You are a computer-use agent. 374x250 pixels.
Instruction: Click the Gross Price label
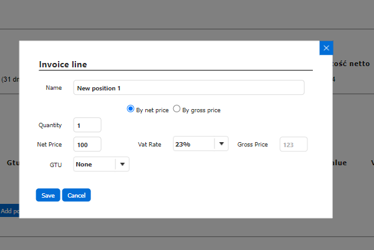252,145
